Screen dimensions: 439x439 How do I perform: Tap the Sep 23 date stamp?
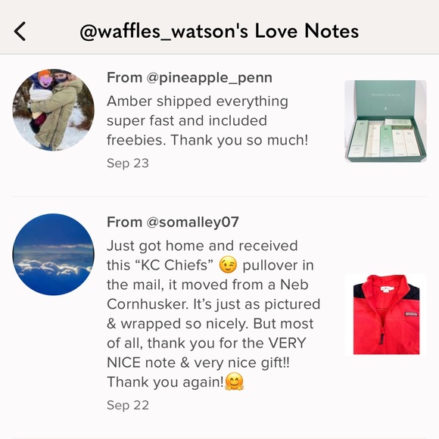[x=128, y=163]
